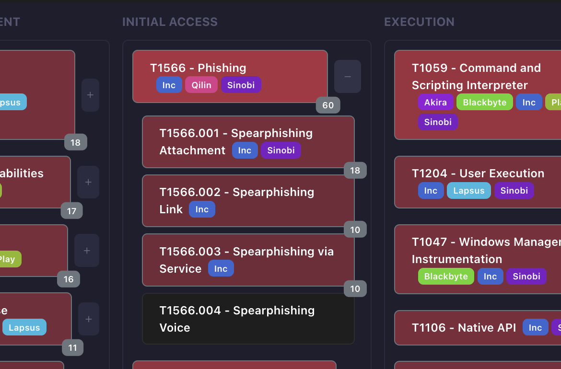Select the Lapsus tag on T1204 User Execution

pyautogui.click(x=468, y=190)
